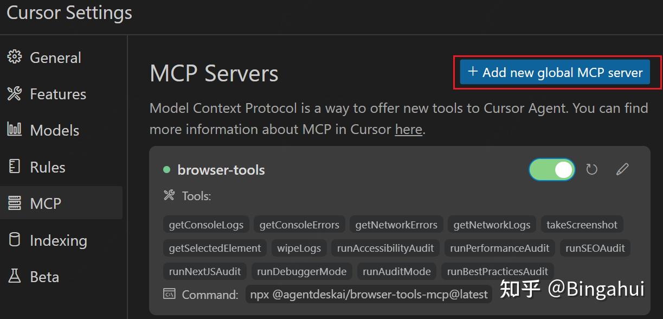Image resolution: width=663 pixels, height=319 pixels.
Task: Click Add new global MCP server
Action: tap(555, 72)
